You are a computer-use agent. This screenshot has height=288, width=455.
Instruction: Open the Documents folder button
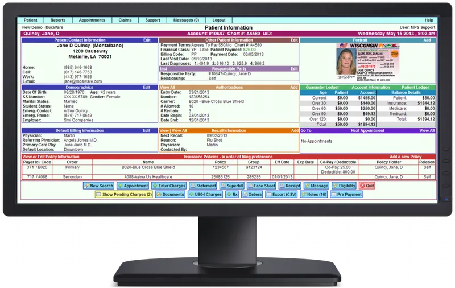(170, 195)
